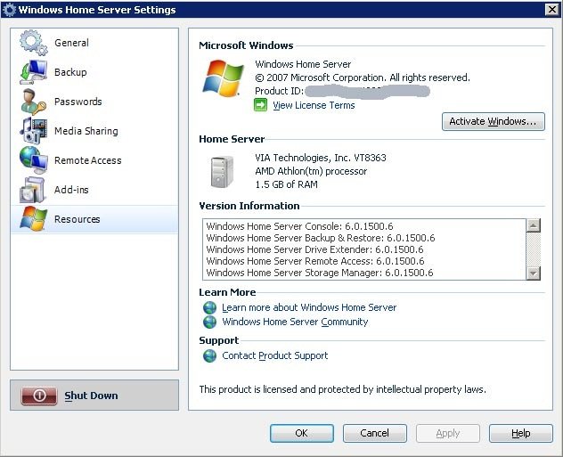Click the 2007 Microsoft Corporation copyright text
The height and width of the screenshot is (457, 563).
[363, 78]
